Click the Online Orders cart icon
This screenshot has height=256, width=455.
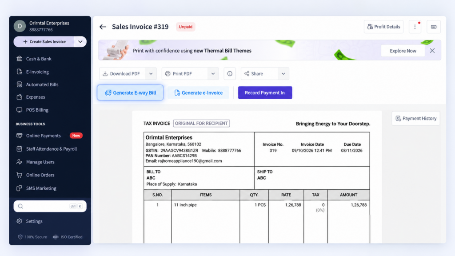point(20,175)
